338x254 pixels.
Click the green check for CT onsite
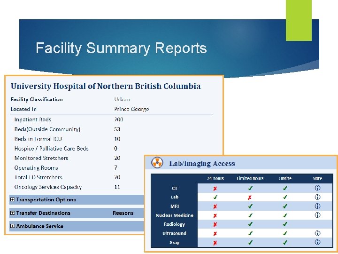[285, 188]
